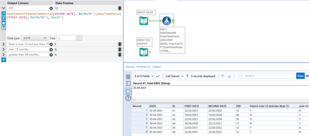Screen dimensions: 309x136
Task: Select the EXPECTED OUTPUT tool icon
Action: (144, 52)
